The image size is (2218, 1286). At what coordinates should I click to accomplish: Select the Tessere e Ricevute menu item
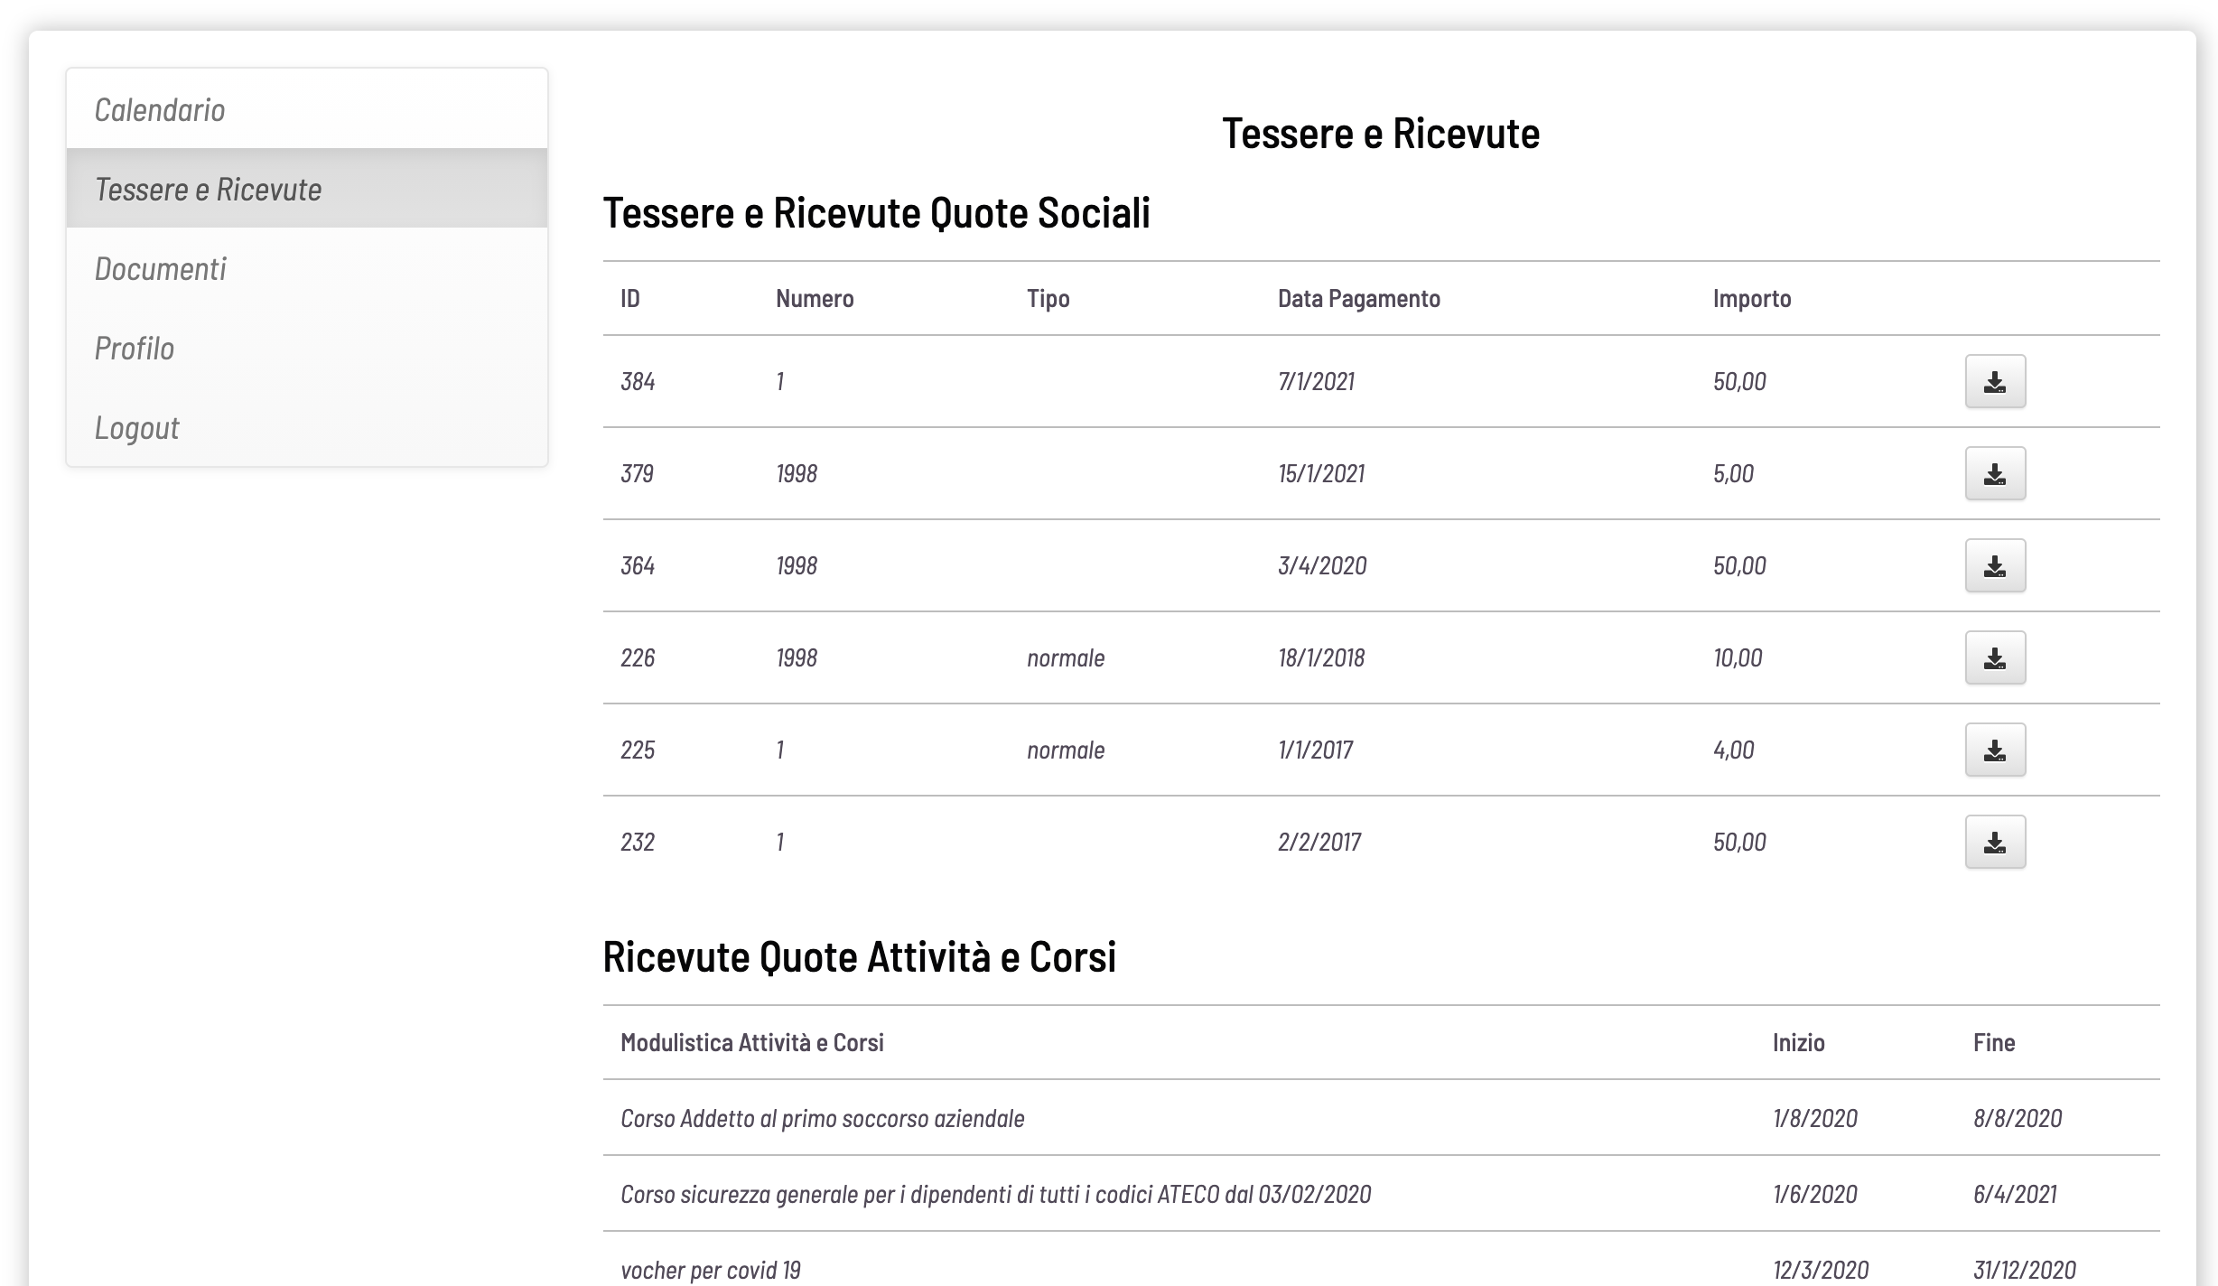pos(209,189)
